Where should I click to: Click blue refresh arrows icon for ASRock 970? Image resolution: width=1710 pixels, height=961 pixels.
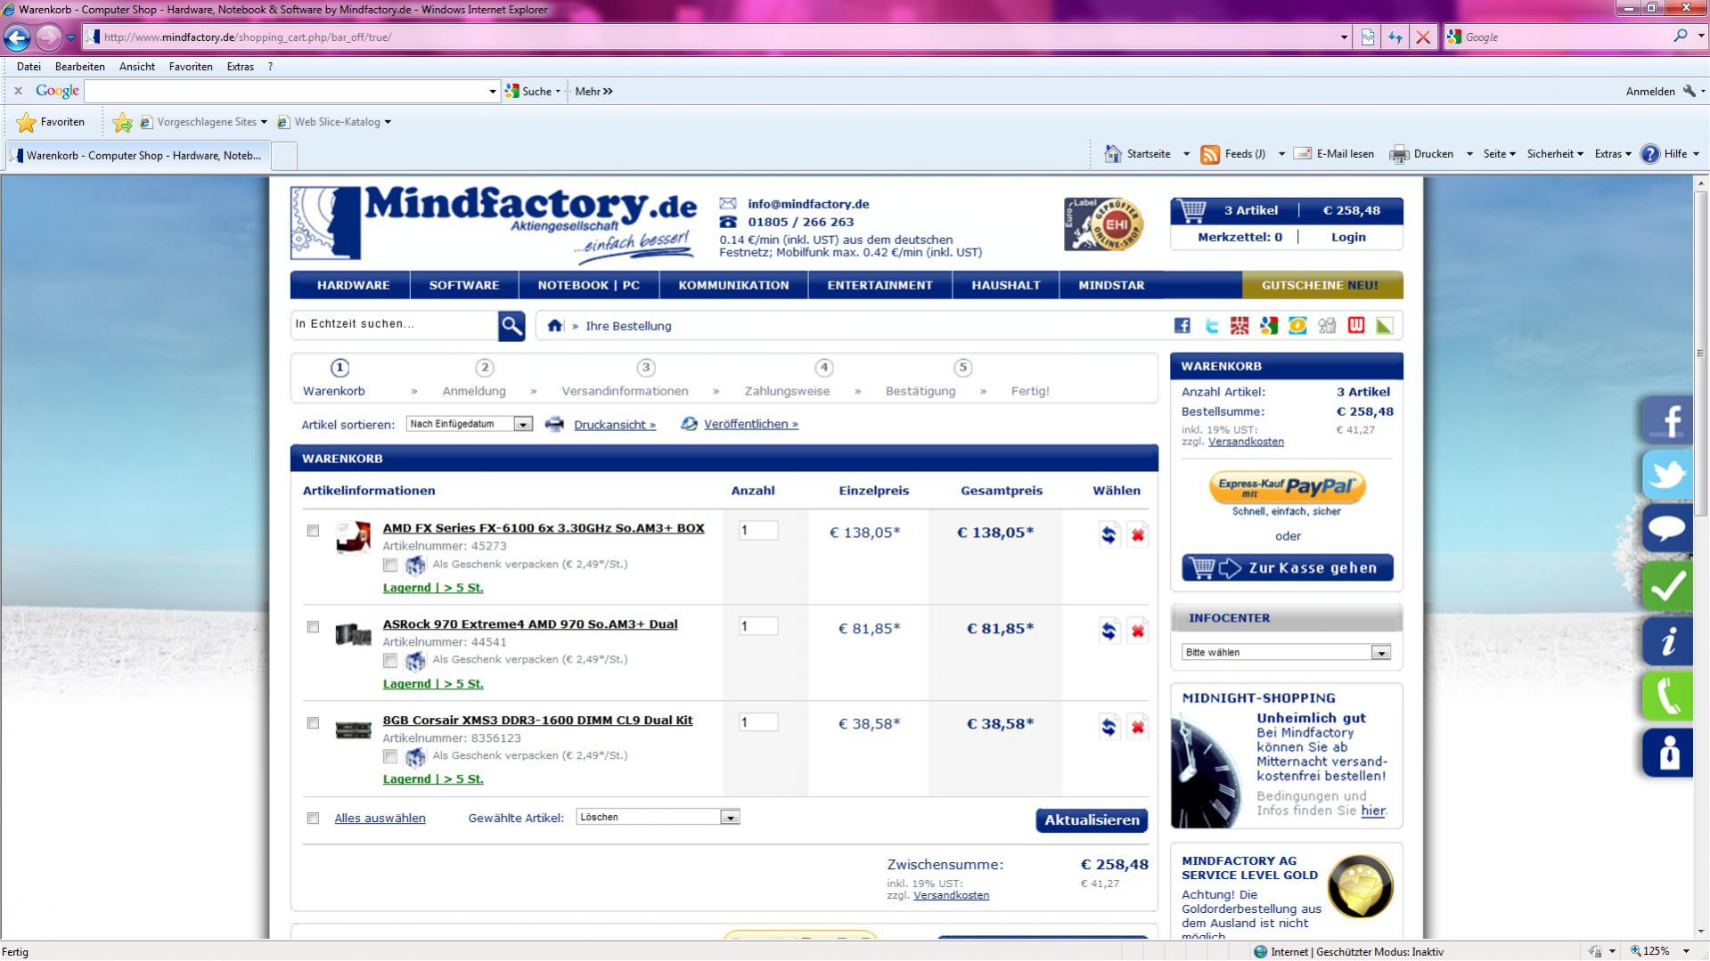(1109, 631)
